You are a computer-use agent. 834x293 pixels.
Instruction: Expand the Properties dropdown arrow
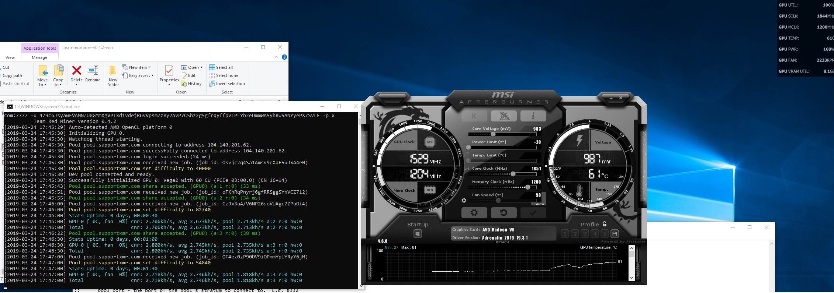[x=169, y=85]
